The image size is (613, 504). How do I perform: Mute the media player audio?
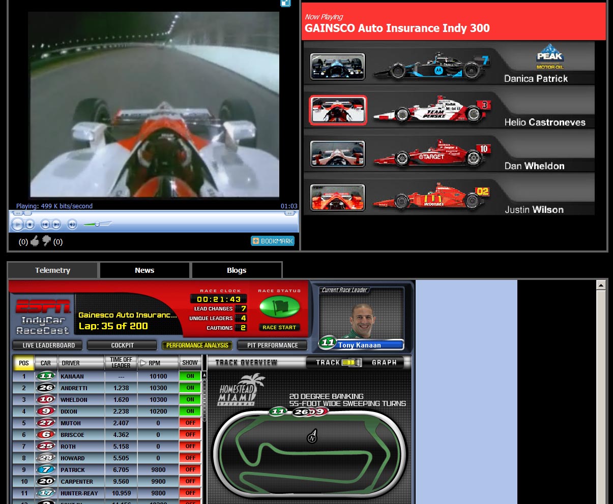[72, 224]
